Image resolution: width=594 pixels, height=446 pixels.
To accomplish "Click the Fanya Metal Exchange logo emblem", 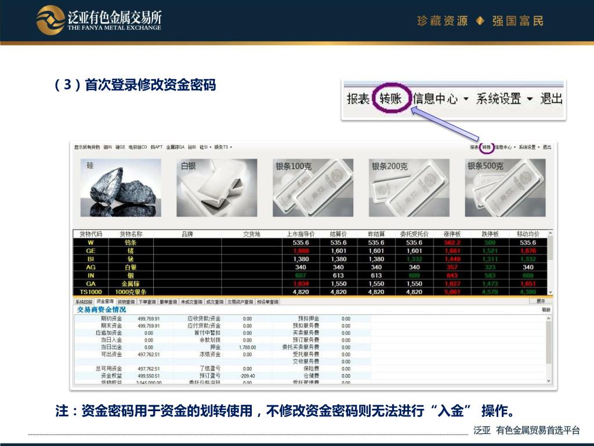I will (x=51, y=20).
